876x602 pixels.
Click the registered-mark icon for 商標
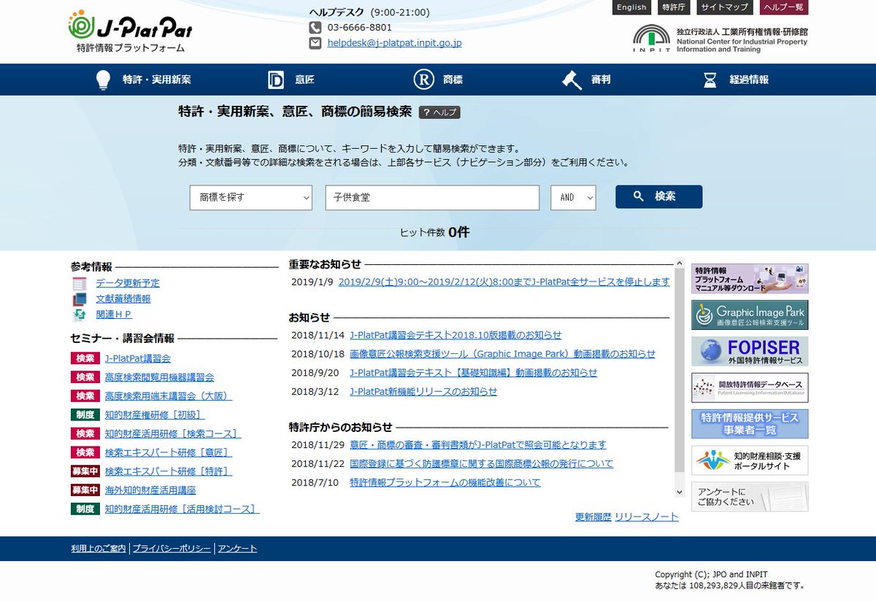[x=423, y=80]
